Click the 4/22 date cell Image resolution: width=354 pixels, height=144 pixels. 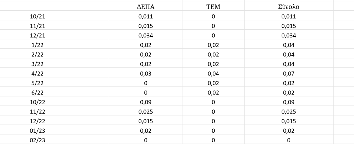(37, 74)
